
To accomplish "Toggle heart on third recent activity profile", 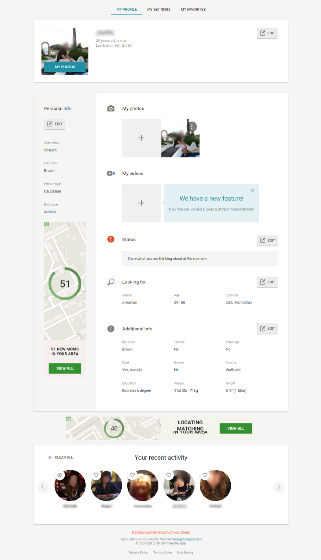I will (132, 475).
